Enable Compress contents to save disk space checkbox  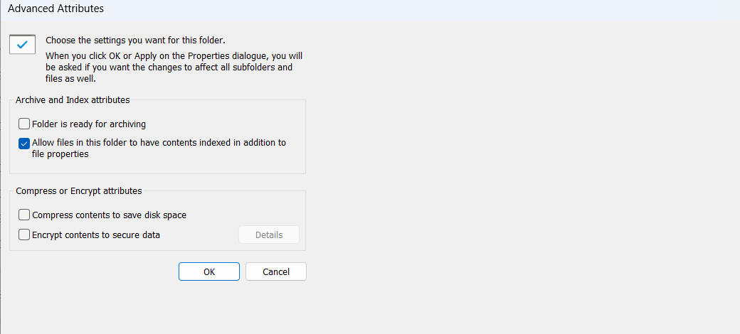pyautogui.click(x=24, y=215)
